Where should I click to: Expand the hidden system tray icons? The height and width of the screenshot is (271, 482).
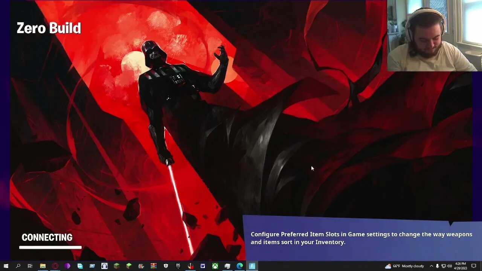432,266
